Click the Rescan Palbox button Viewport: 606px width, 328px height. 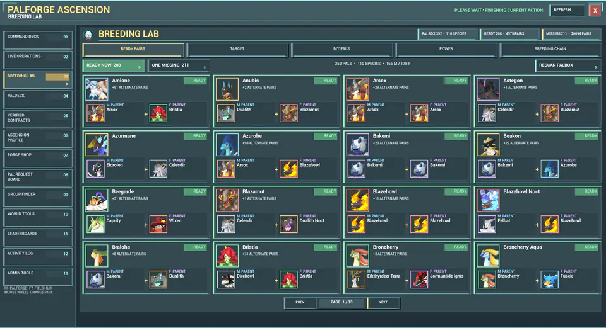568,65
